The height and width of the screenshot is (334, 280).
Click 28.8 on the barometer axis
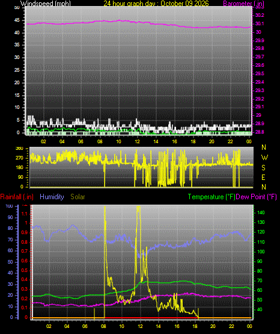coord(260,132)
